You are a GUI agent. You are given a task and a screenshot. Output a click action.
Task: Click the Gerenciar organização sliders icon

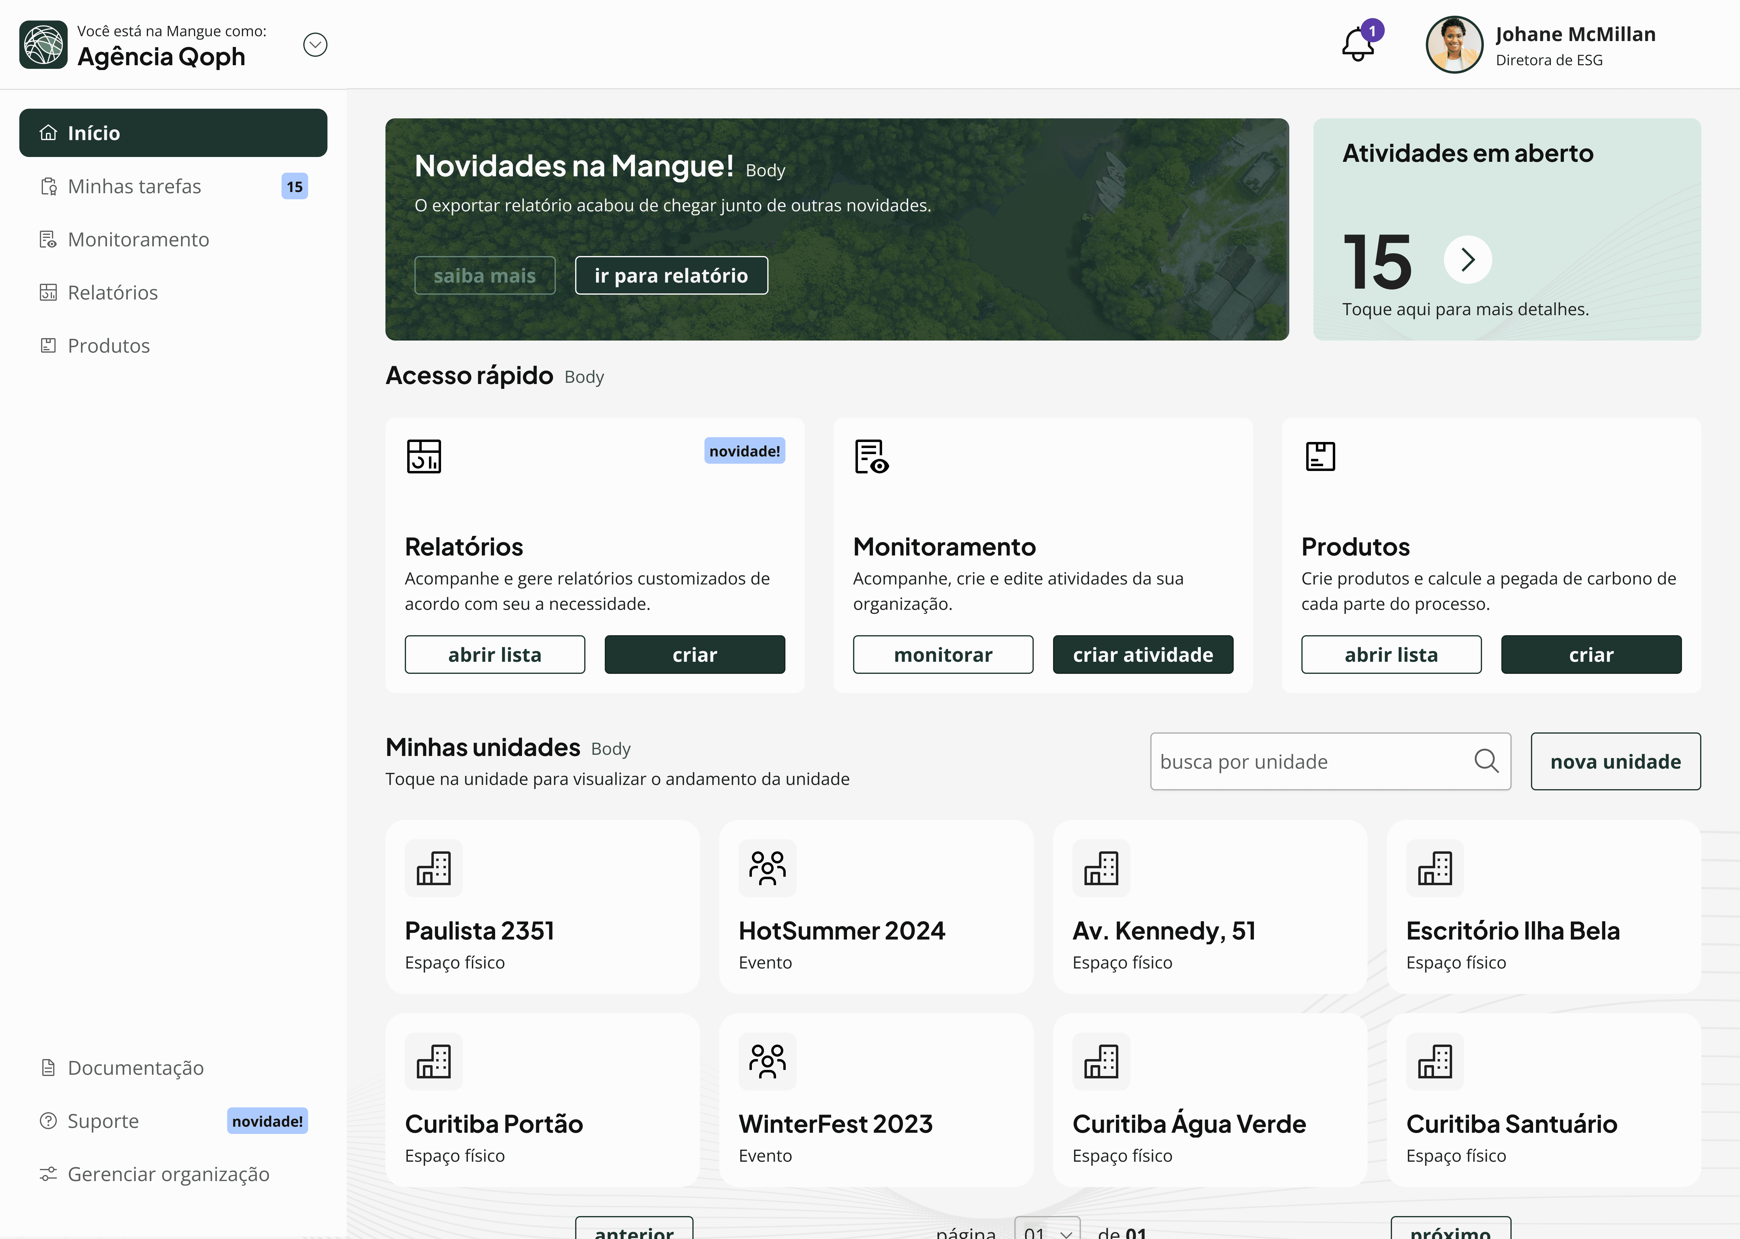point(48,1174)
